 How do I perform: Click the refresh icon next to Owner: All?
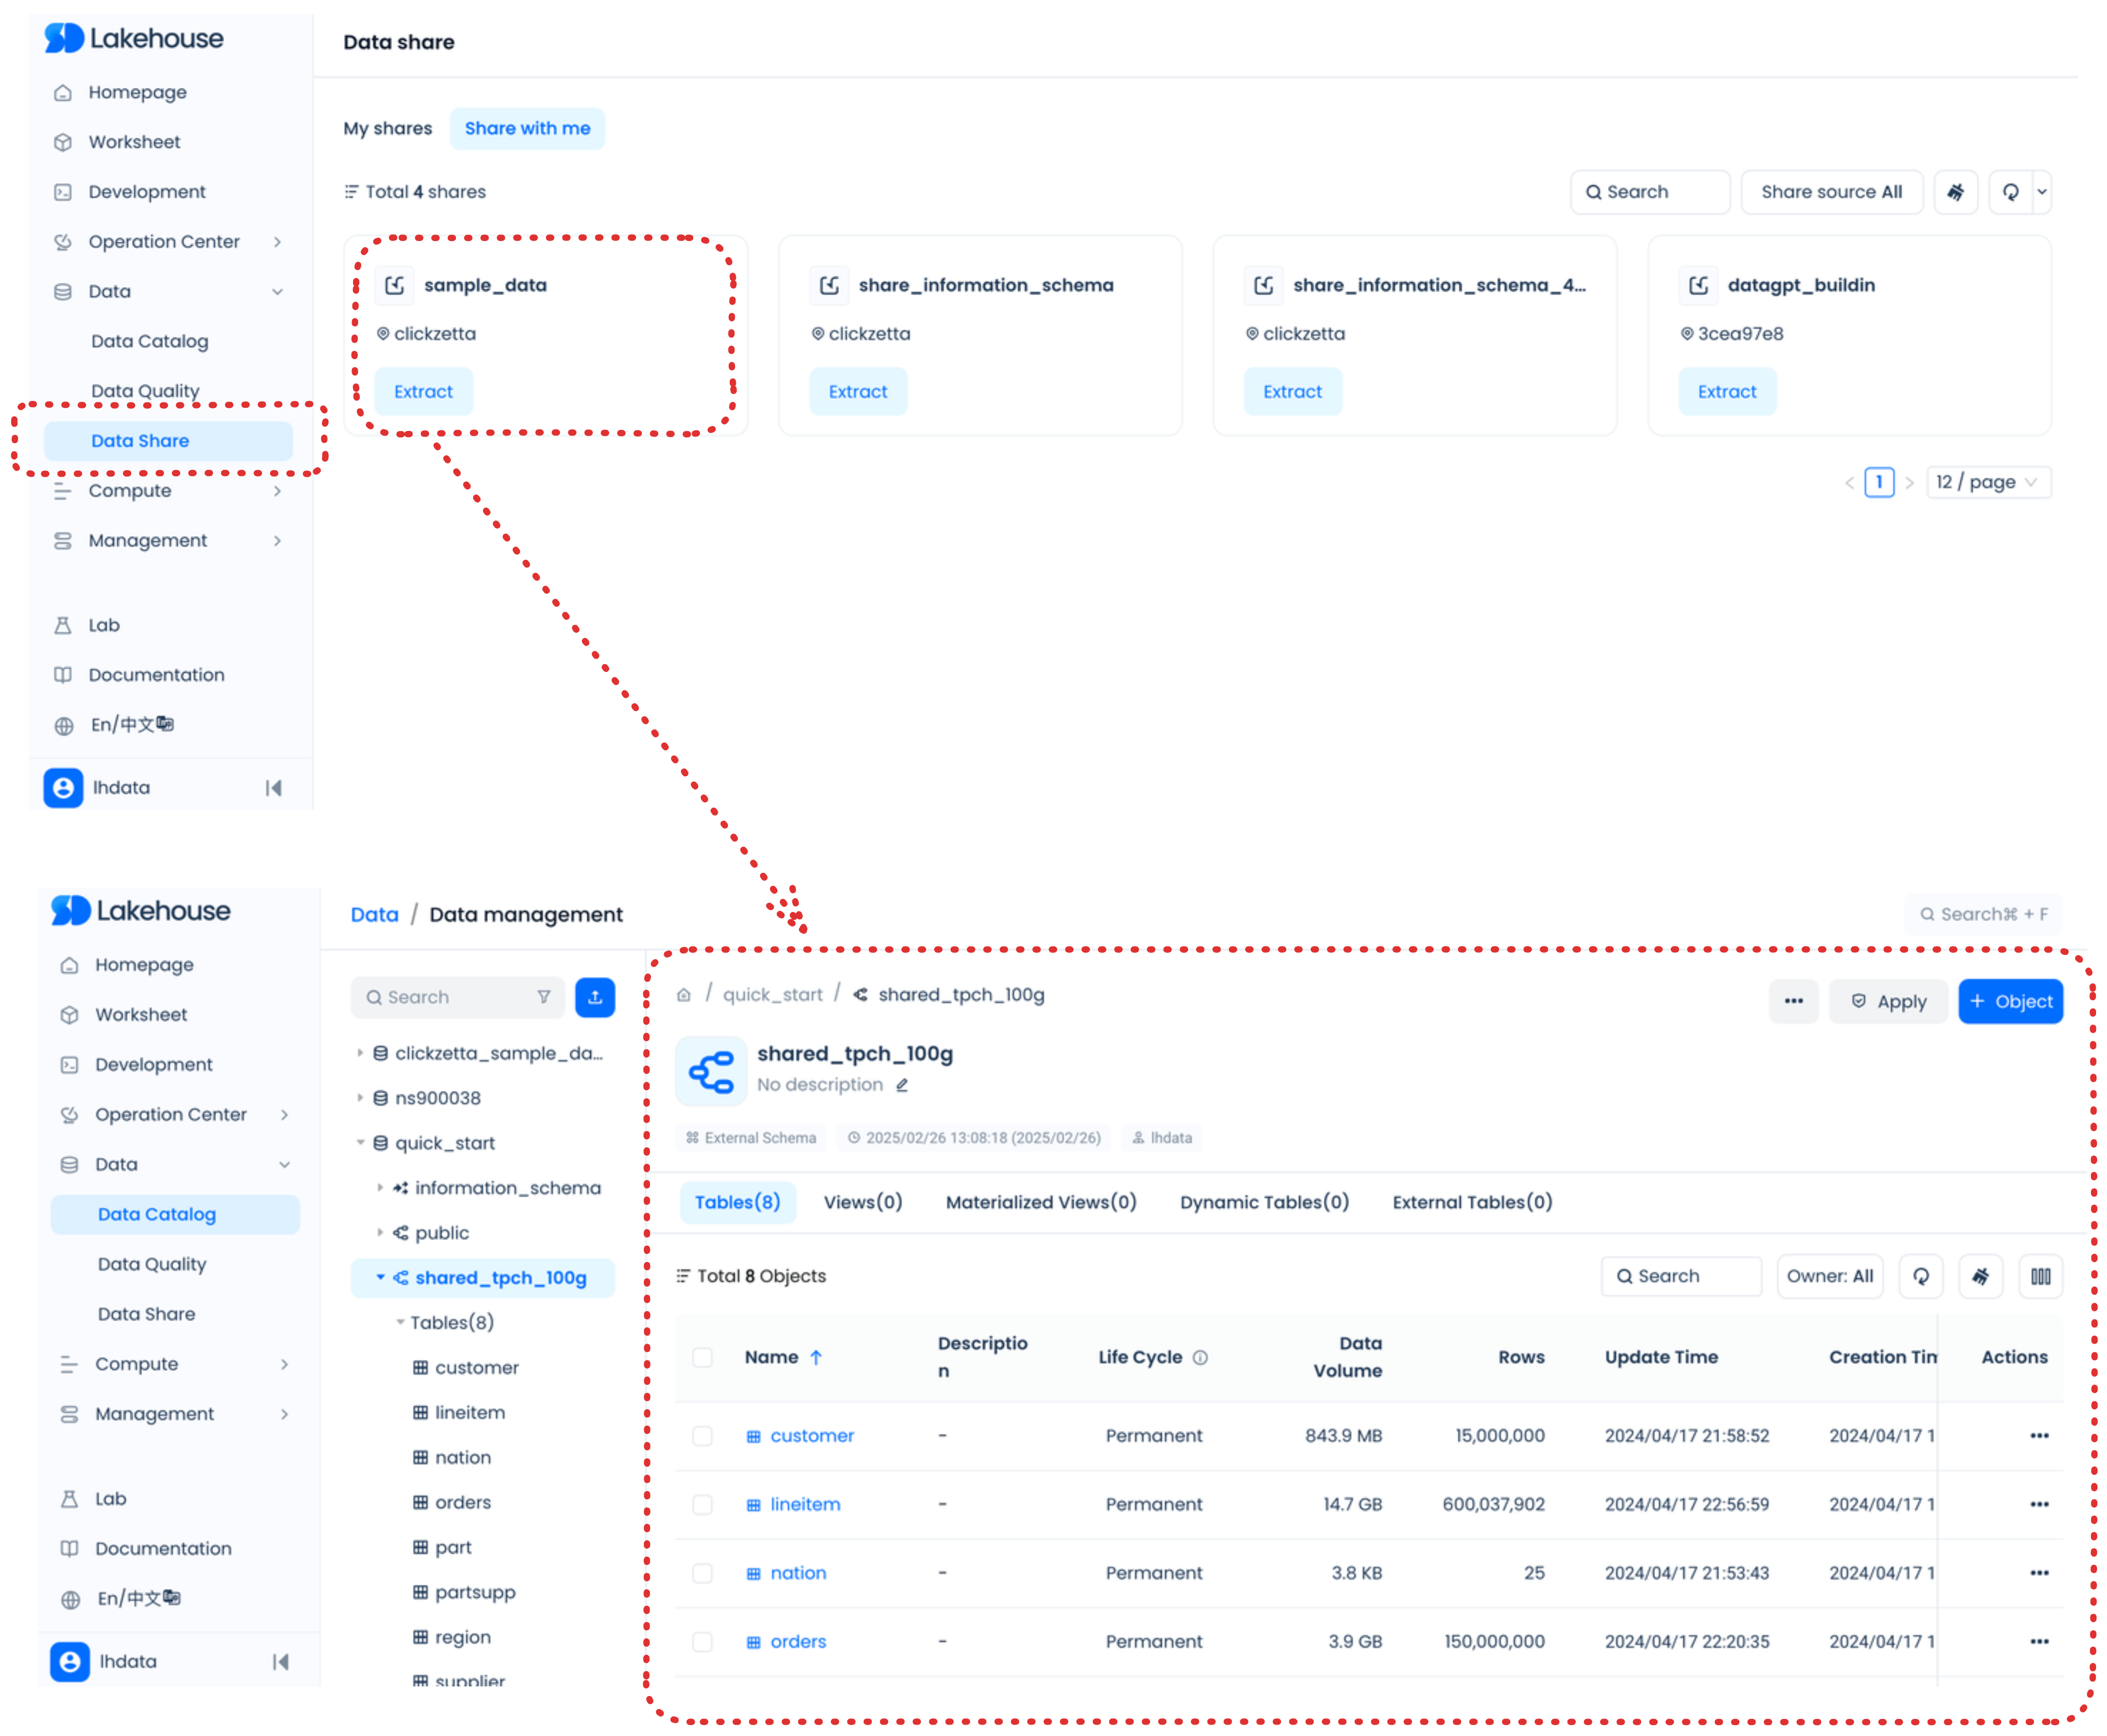[x=1920, y=1276]
